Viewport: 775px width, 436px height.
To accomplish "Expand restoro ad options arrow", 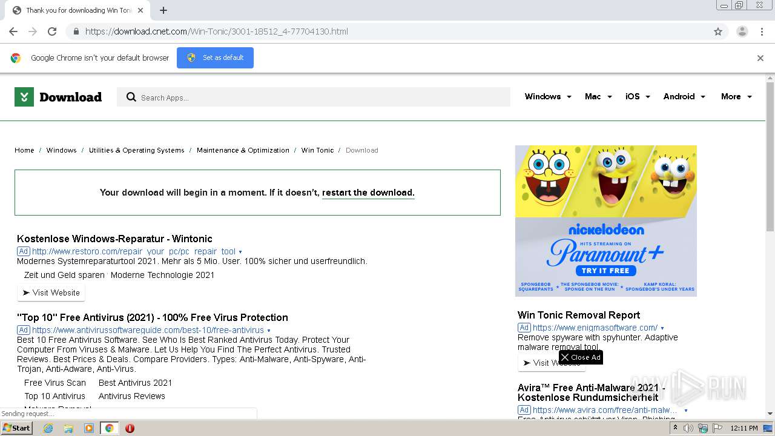I will (x=240, y=252).
